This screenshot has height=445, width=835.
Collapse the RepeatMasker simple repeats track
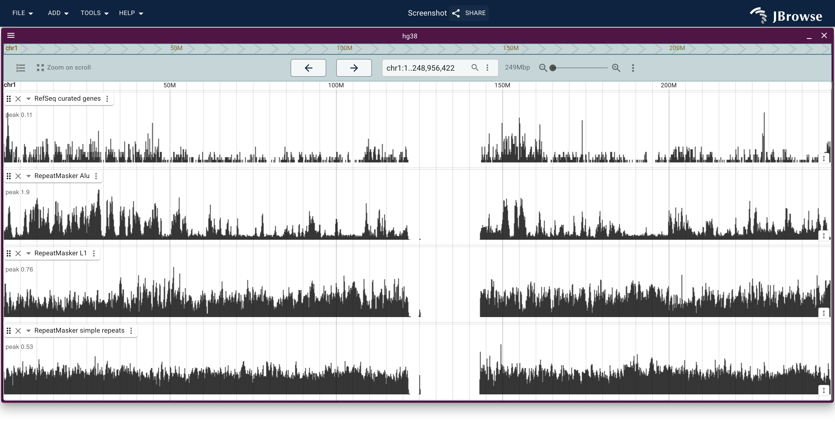[28, 331]
